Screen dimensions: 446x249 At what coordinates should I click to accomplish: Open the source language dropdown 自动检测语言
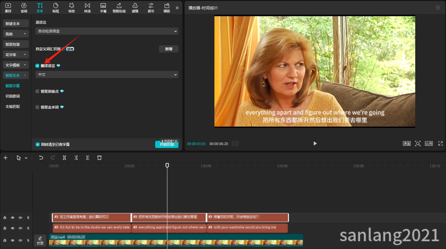pos(107,31)
